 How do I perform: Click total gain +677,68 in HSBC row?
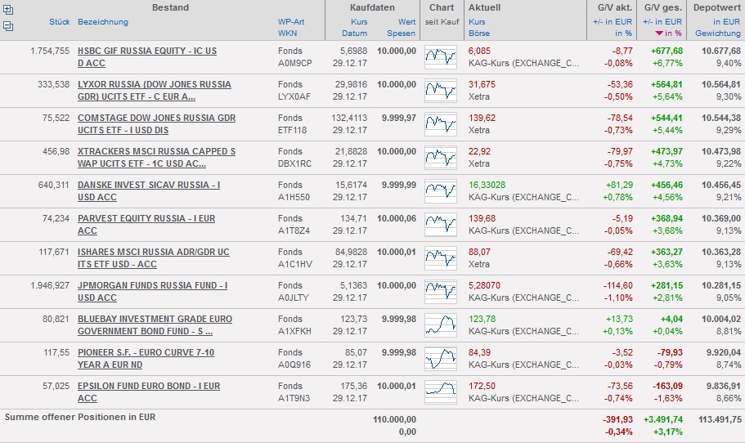[x=666, y=51]
